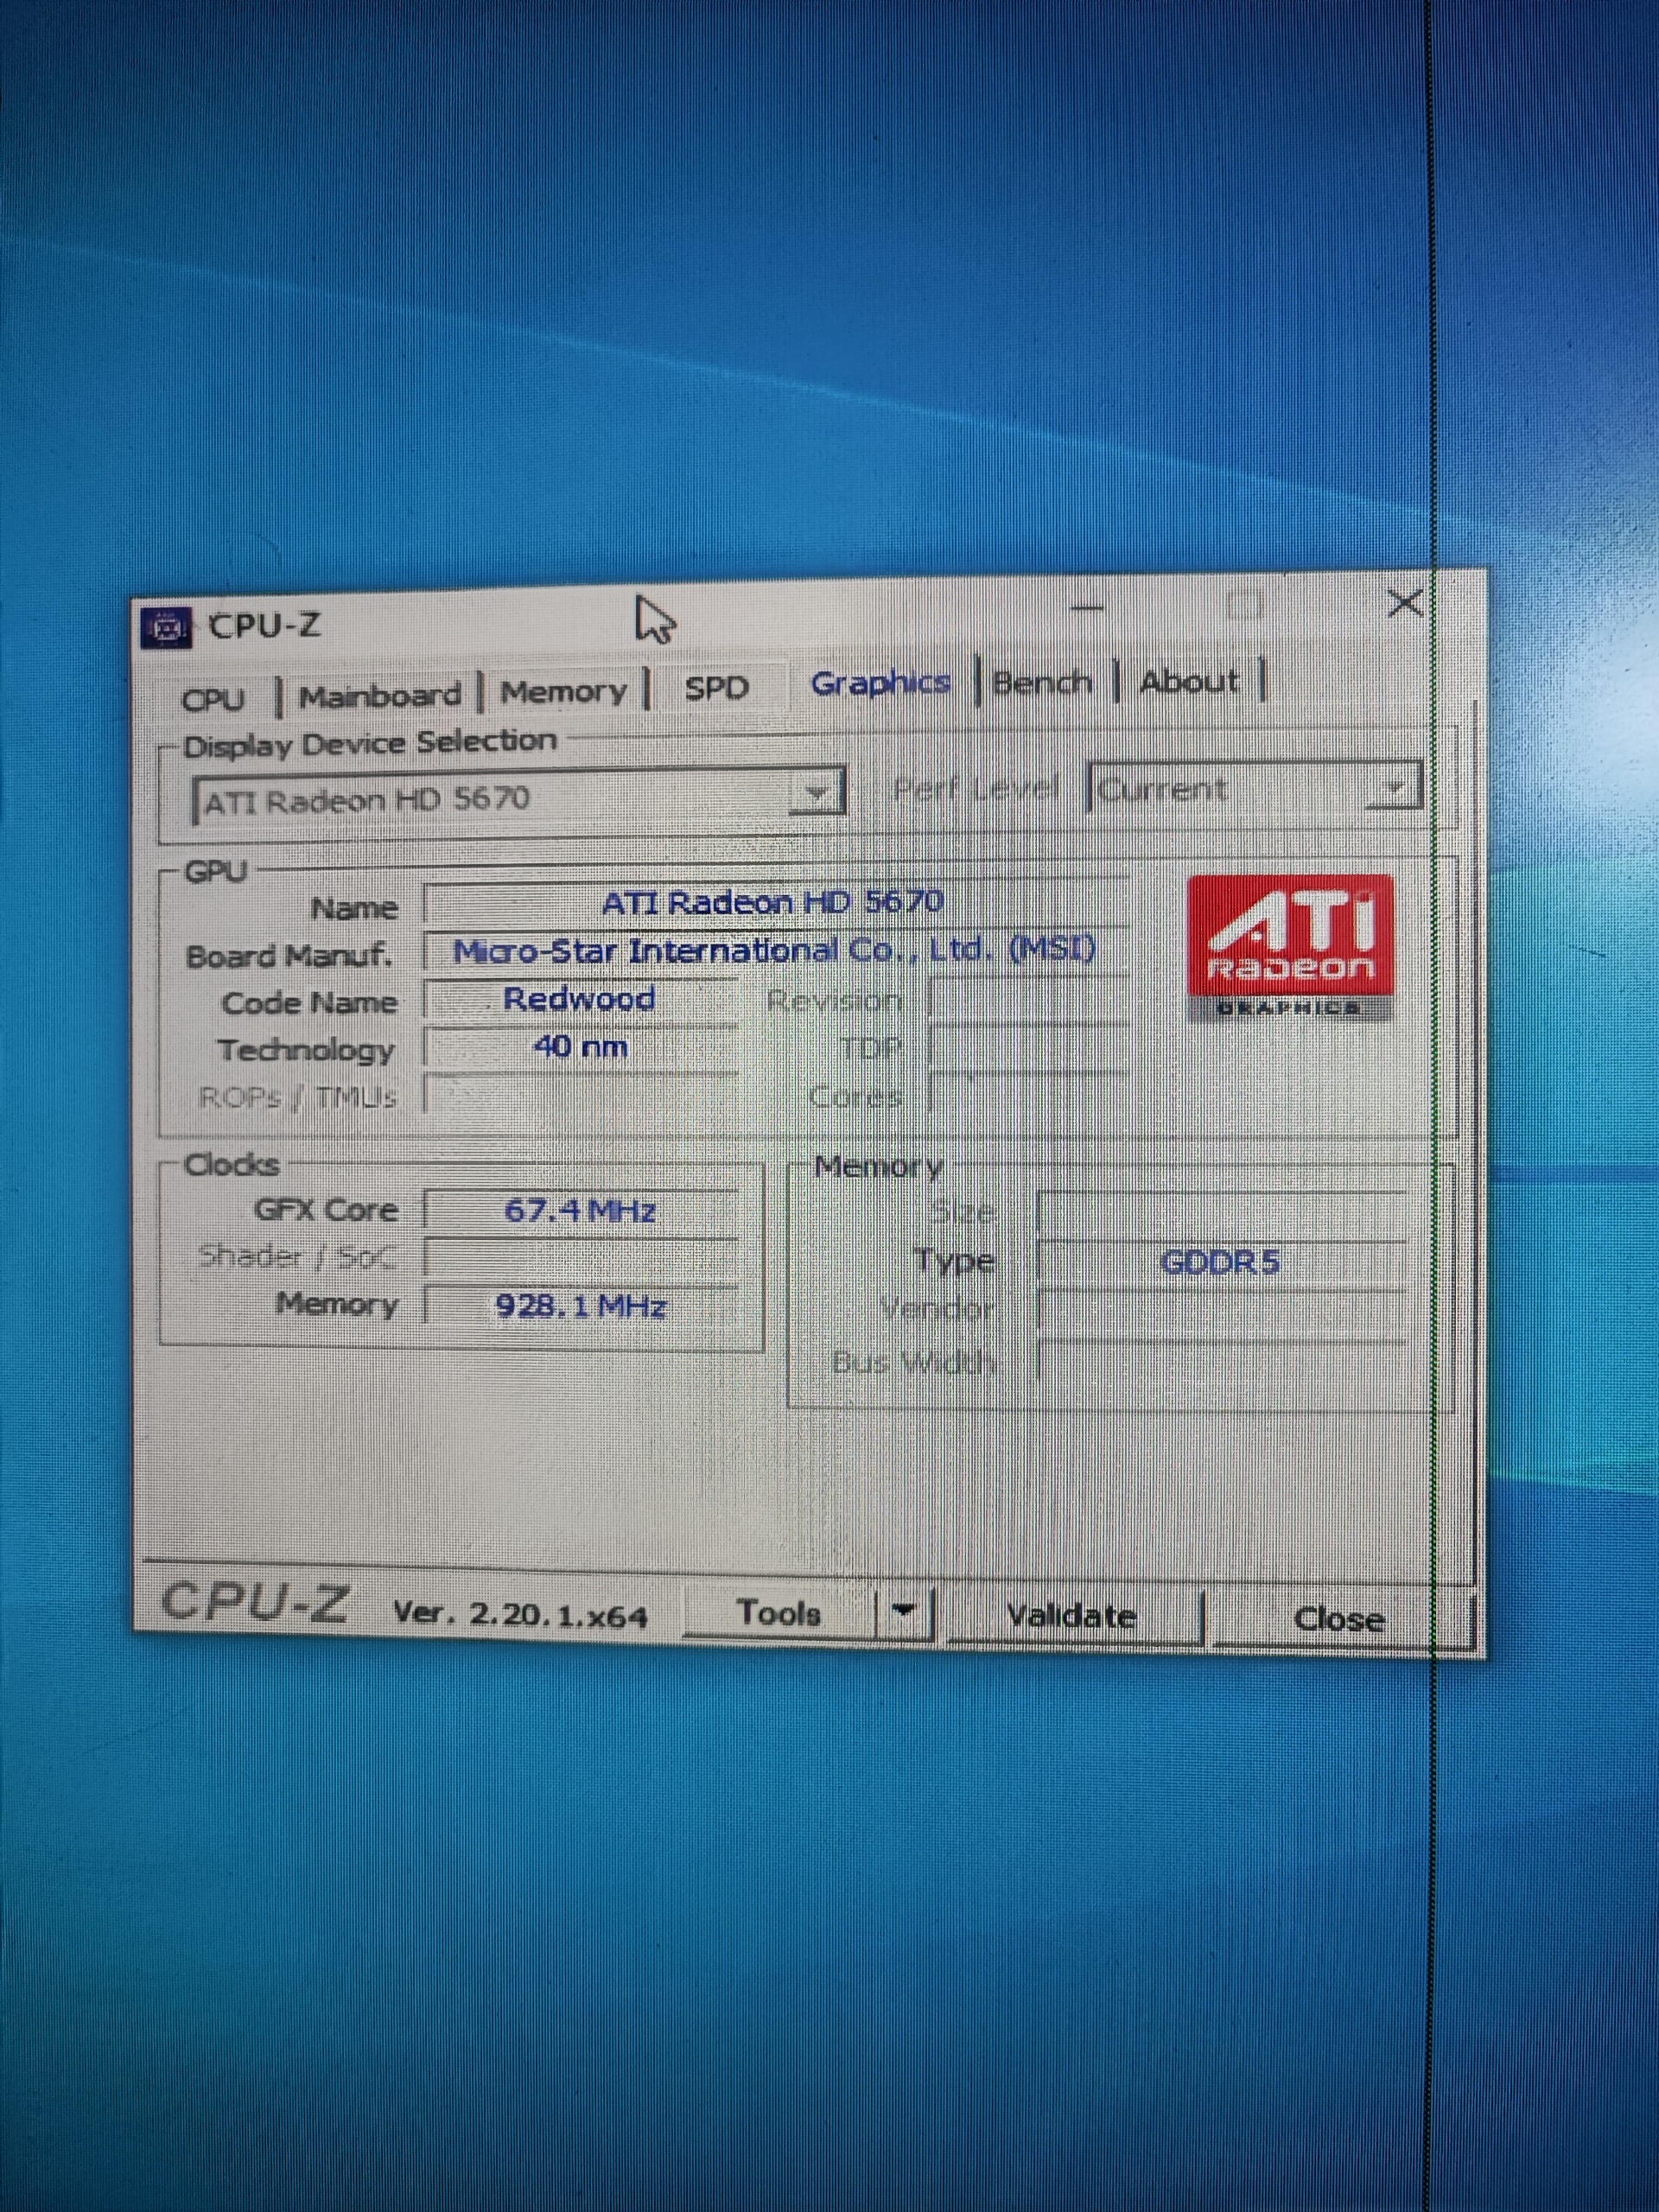Switch to the CPU tab
1659x2212 pixels.
tap(212, 698)
